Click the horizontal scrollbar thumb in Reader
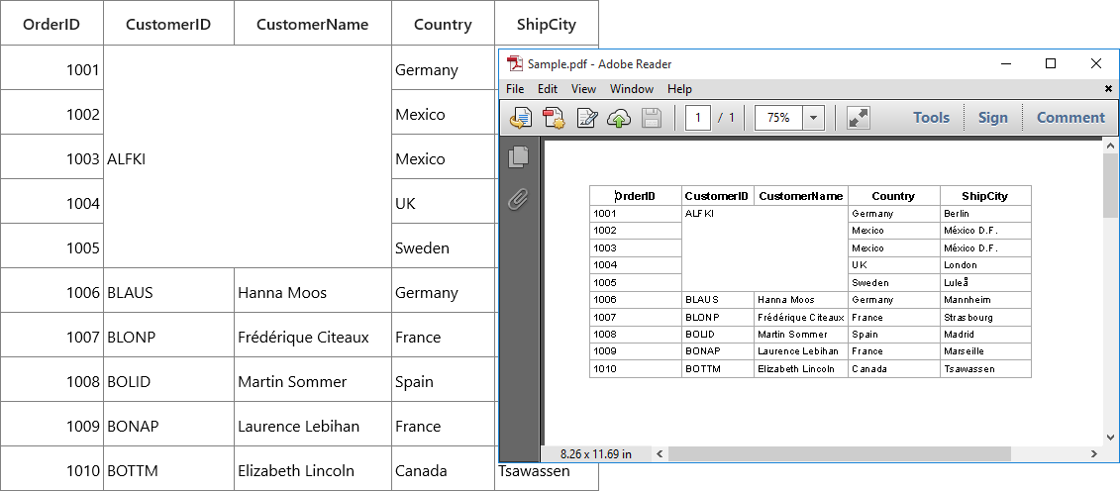 point(840,454)
